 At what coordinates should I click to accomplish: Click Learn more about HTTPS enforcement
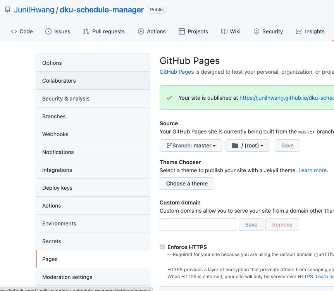pos(325,277)
